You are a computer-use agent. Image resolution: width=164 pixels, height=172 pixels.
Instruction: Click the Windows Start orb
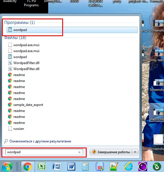coord(7,167)
